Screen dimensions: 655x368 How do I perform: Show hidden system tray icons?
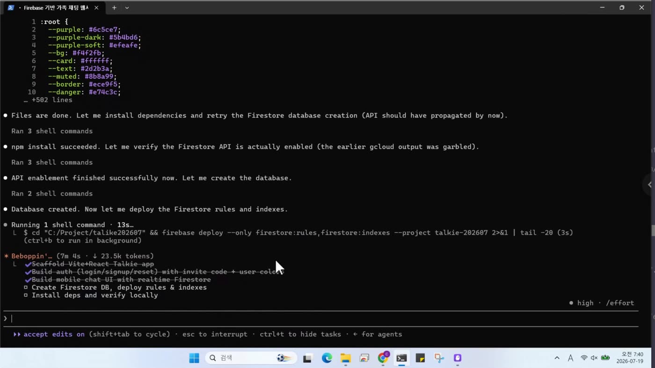557,358
